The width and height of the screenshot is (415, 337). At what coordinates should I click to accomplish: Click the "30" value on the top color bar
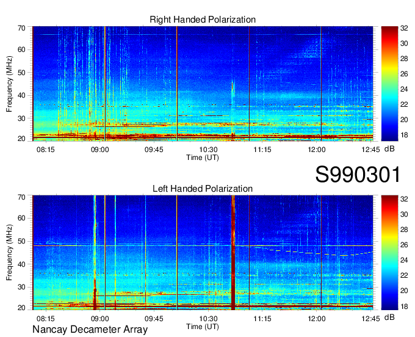(x=404, y=43)
